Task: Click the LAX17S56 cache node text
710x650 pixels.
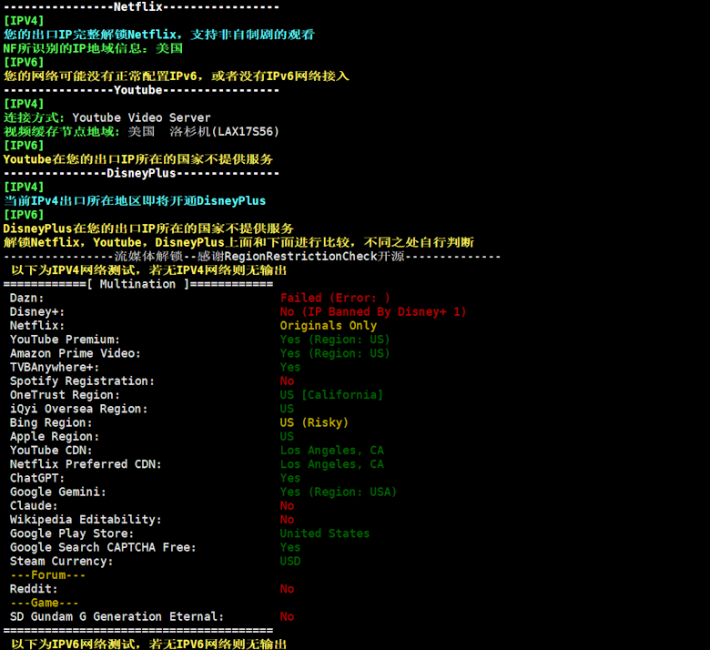Action: pyautogui.click(x=247, y=132)
